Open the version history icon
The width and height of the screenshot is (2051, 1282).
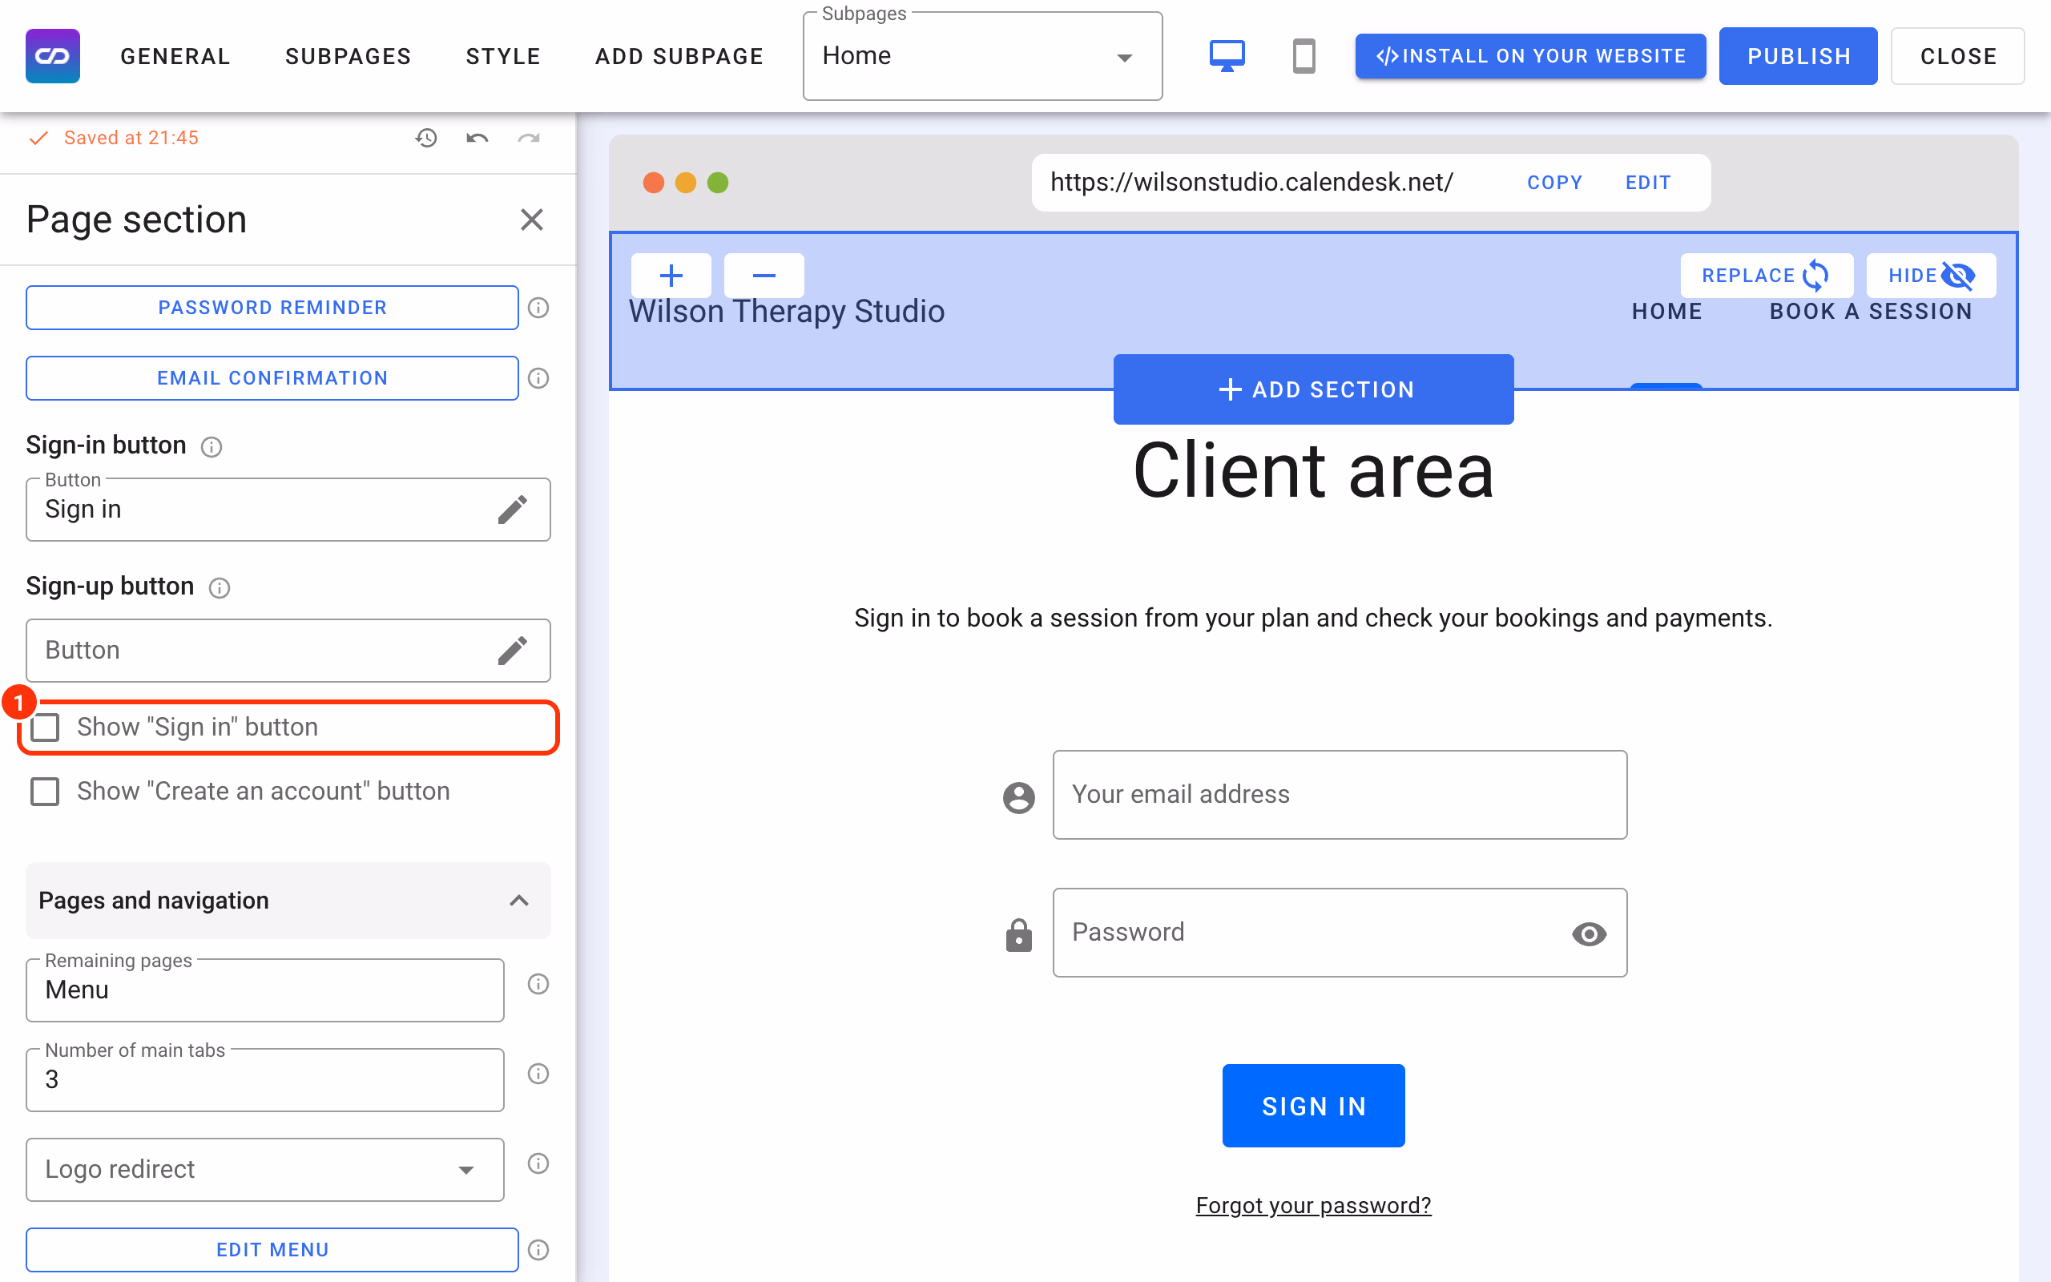click(426, 137)
